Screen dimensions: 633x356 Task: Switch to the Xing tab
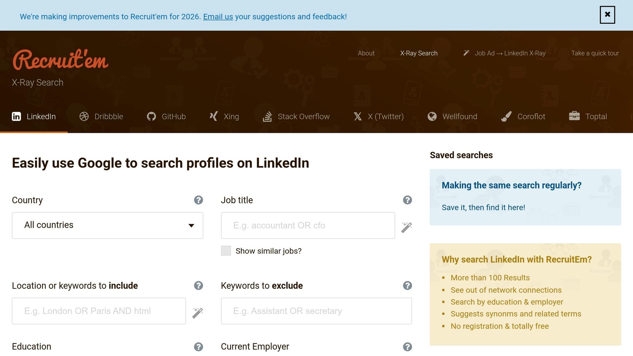click(224, 117)
